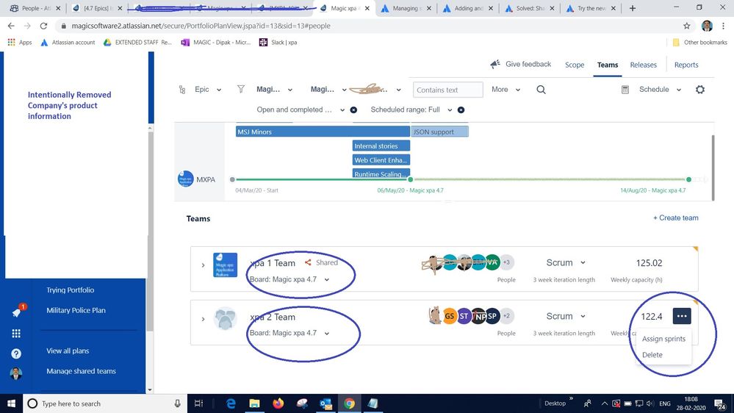Click the 14/Aug/20 release marker
Image resolution: width=734 pixels, height=413 pixels.
coord(688,179)
